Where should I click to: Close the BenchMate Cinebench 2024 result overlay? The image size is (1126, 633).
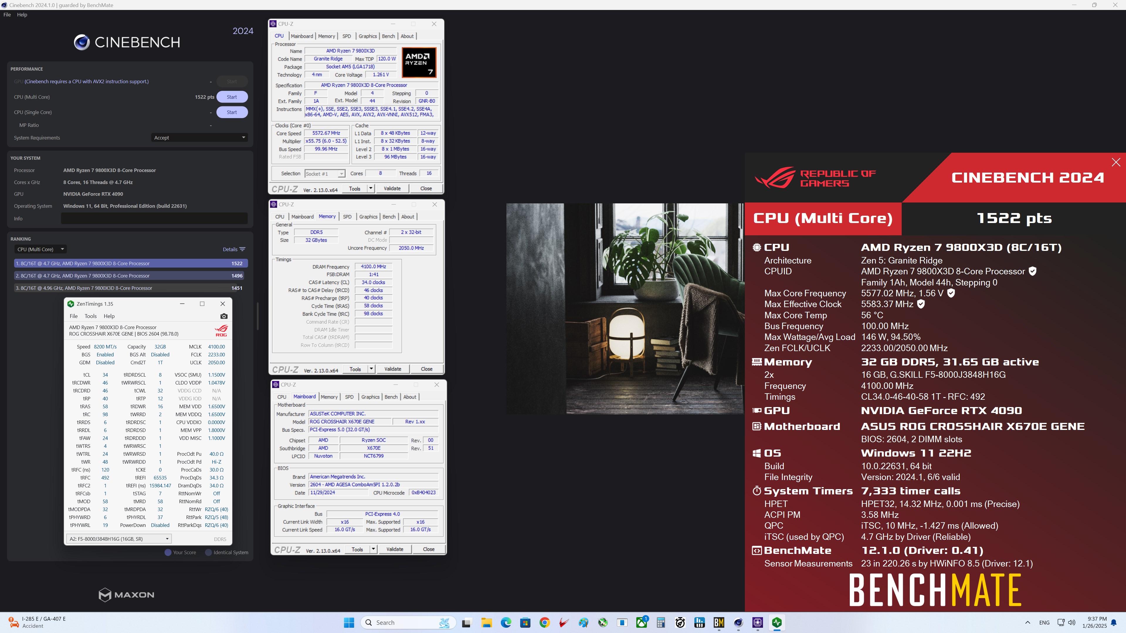(x=1115, y=162)
